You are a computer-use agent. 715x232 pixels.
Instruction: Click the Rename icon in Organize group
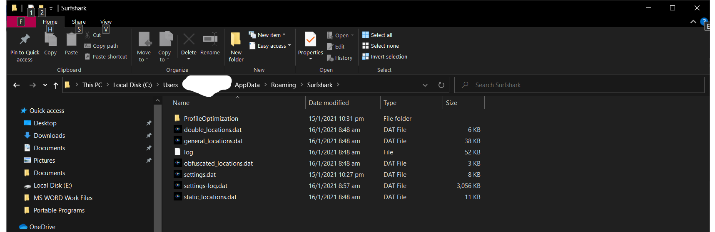pyautogui.click(x=210, y=39)
